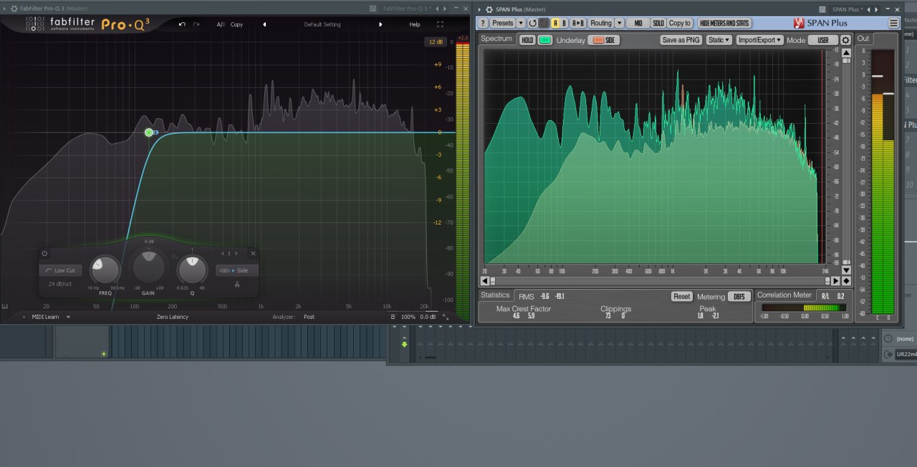Bypass band 1 with power button

(44, 254)
